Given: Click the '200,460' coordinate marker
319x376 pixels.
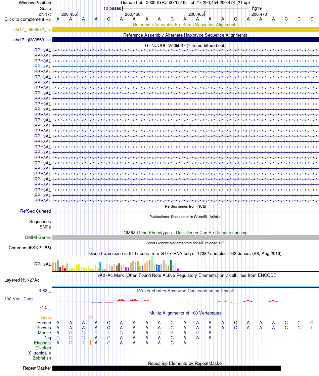Looking at the screenshot, I should [x=133, y=14].
